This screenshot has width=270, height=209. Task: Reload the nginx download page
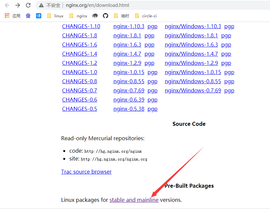point(28,5)
